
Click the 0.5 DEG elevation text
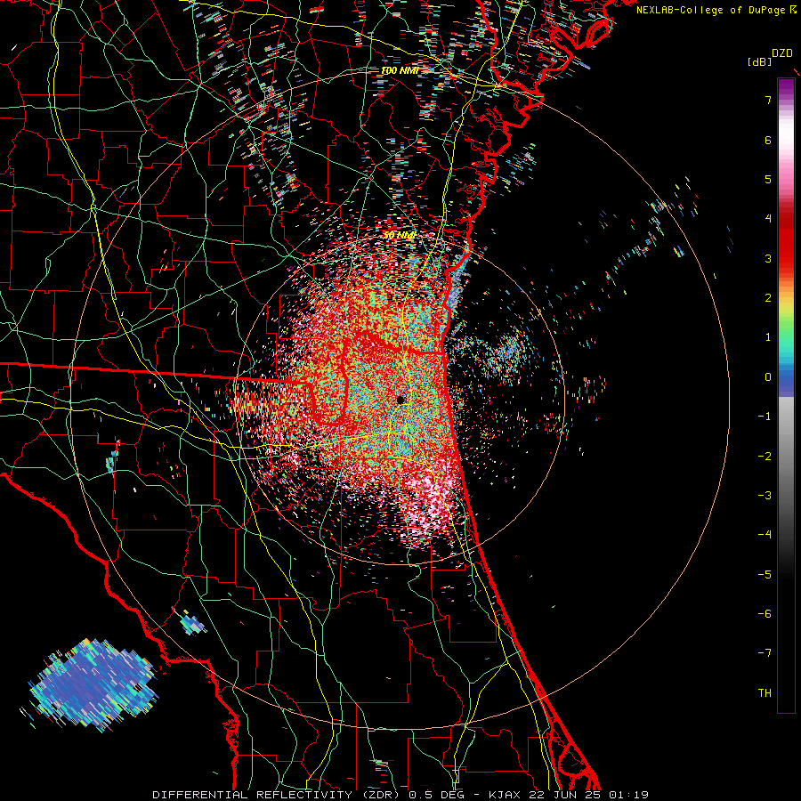pyautogui.click(x=434, y=795)
